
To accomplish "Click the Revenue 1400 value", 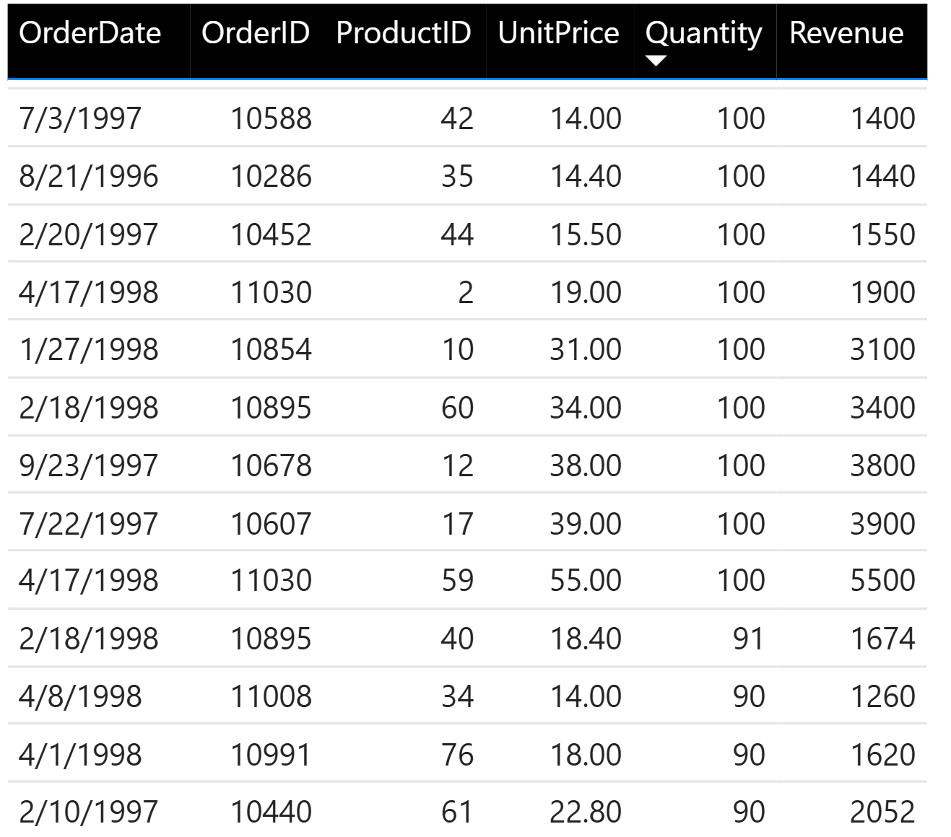I will pos(882,118).
